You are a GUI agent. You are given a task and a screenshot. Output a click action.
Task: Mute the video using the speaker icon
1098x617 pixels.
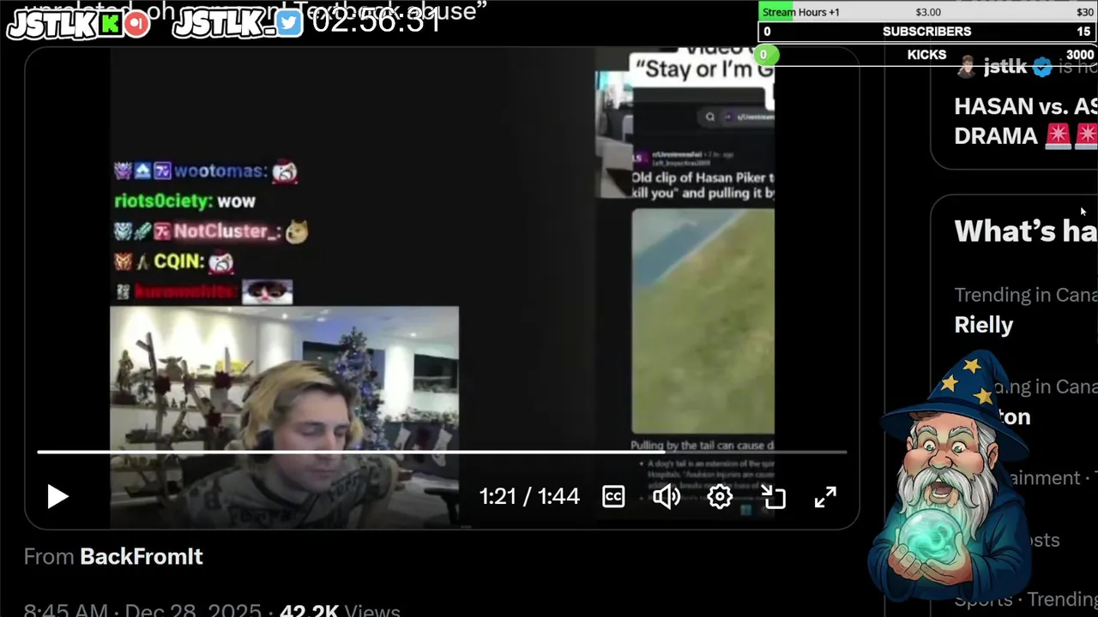point(667,496)
